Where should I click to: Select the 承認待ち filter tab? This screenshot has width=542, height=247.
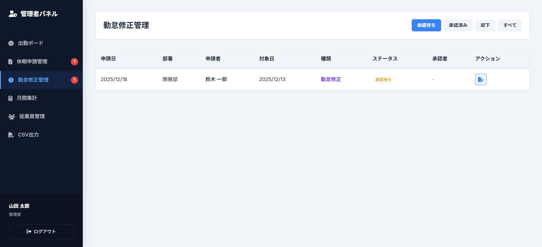(426, 25)
